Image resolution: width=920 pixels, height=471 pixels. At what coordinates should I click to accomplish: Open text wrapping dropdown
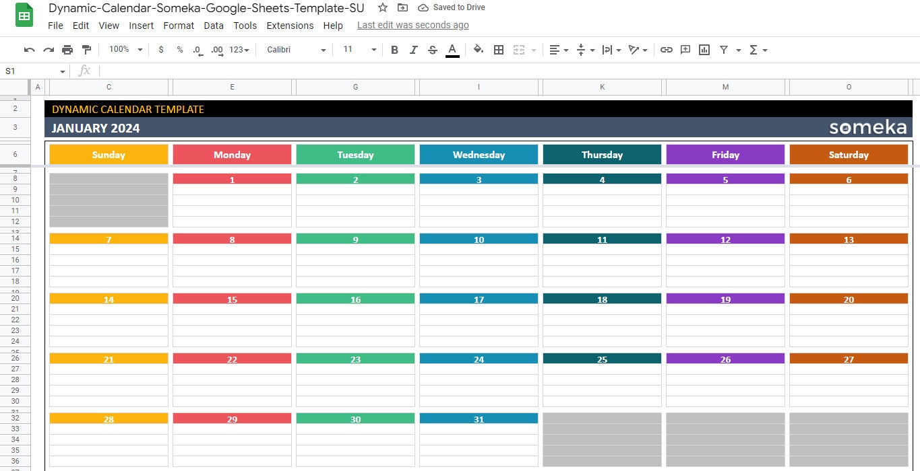pyautogui.click(x=611, y=50)
